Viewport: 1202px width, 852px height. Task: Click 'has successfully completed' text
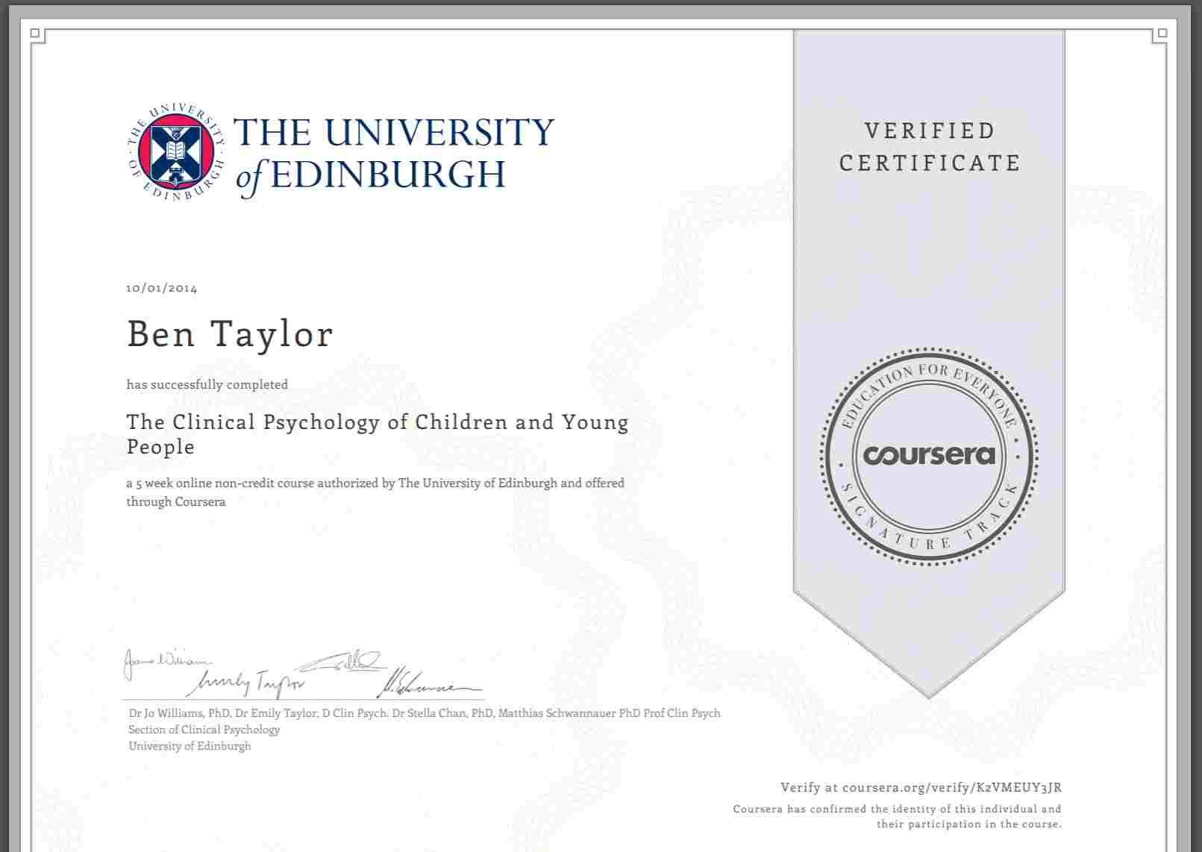(207, 384)
